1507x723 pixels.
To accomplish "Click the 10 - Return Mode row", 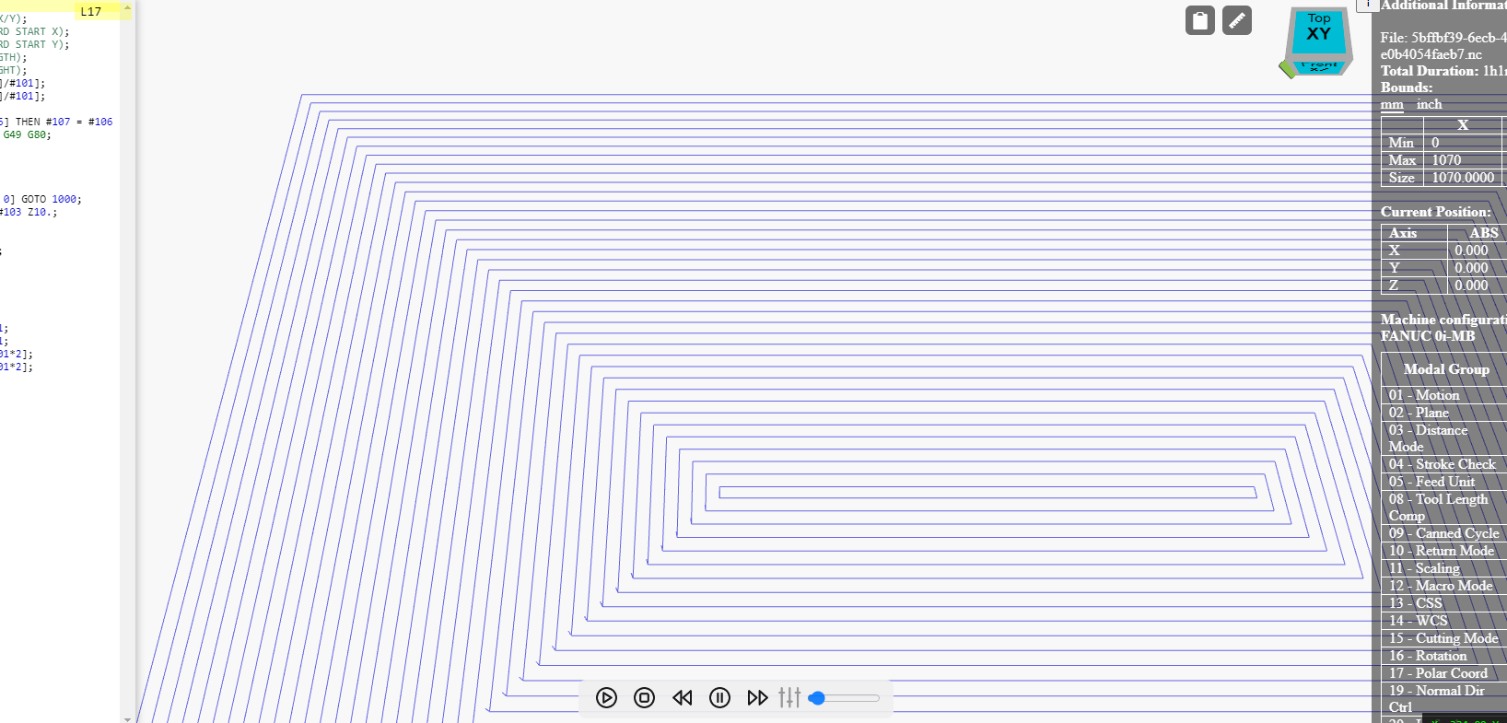I will [1444, 551].
